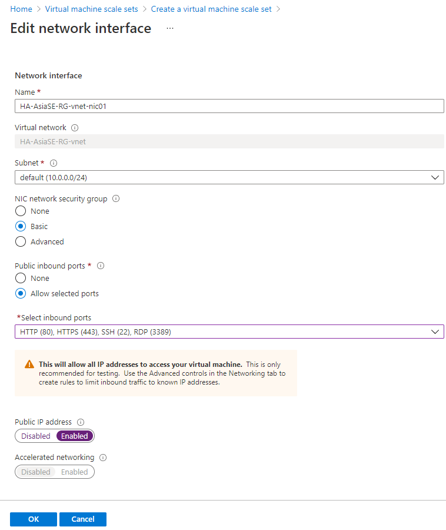Viewport: 446px width, 530px height.
Task: Click the Virtual network info icon
Action: [x=75, y=128]
